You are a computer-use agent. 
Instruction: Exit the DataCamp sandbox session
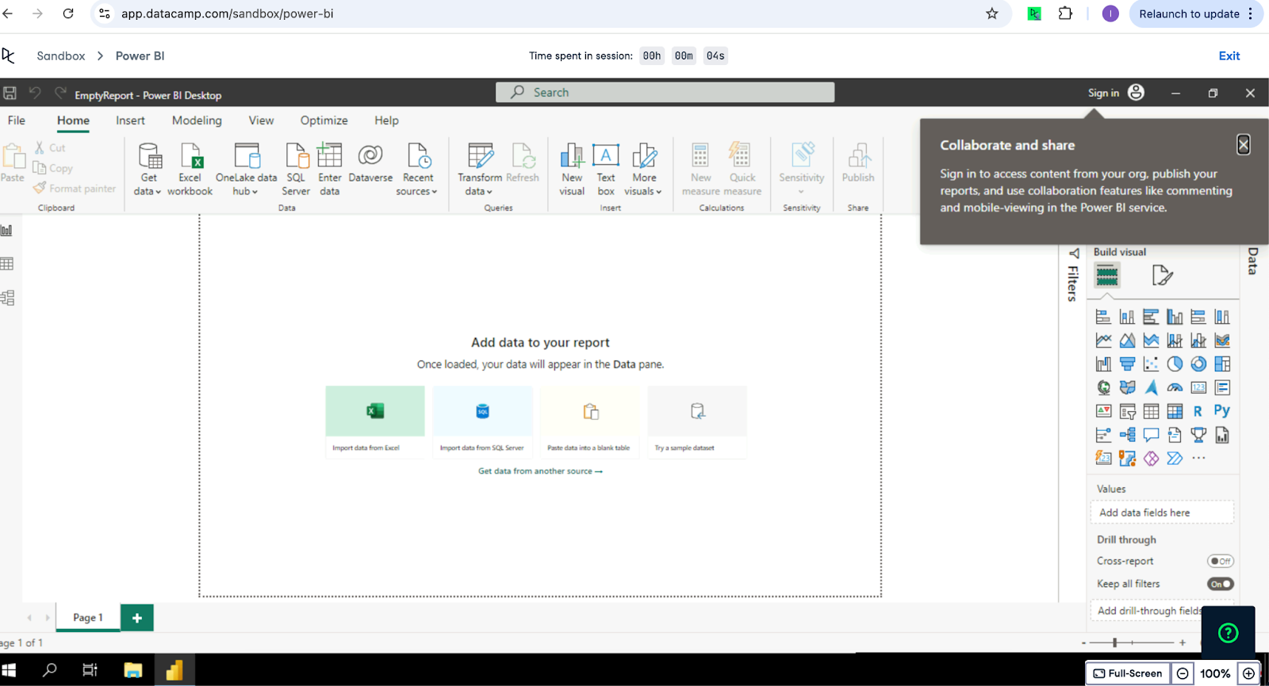[1229, 55]
